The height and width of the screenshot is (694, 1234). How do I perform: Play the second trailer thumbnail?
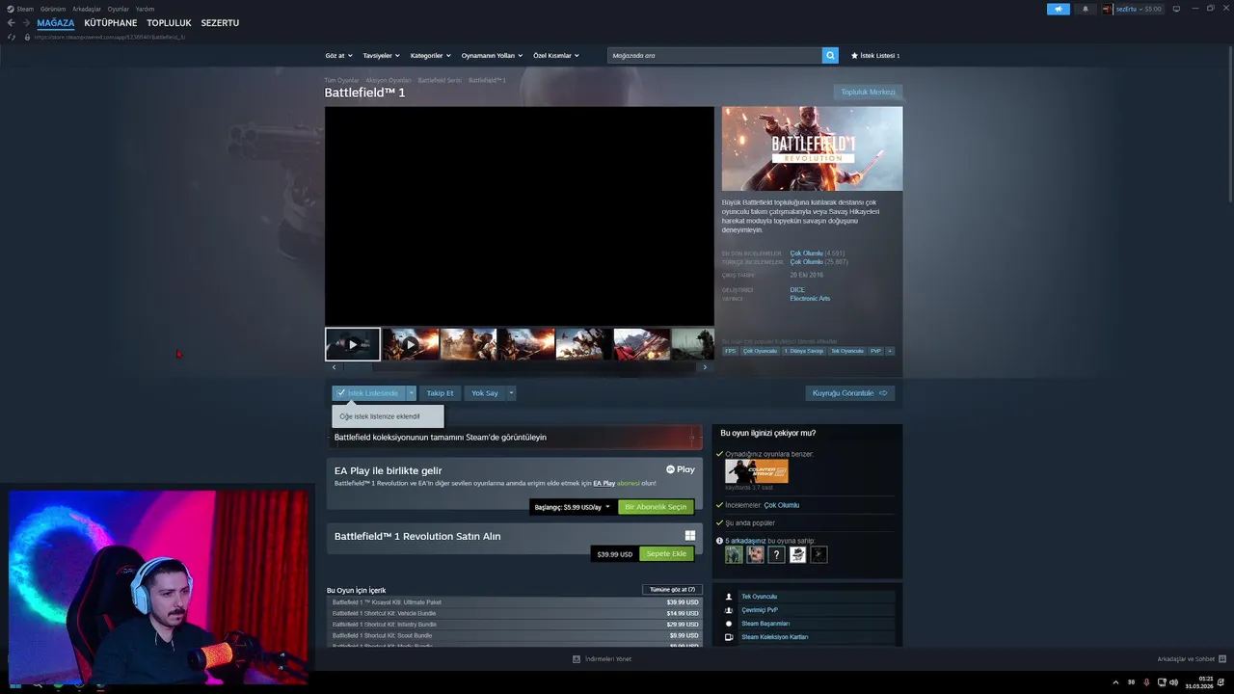point(410,344)
